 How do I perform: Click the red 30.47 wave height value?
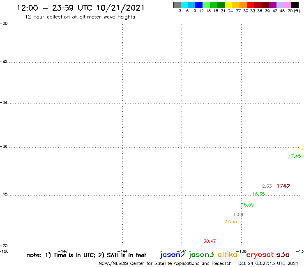(210, 241)
